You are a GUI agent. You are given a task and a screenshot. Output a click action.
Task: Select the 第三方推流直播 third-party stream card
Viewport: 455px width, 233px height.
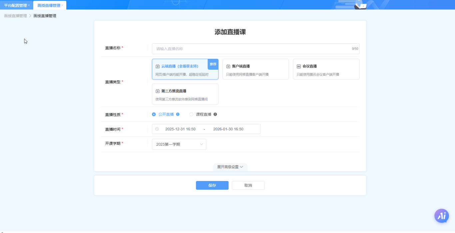185,94
